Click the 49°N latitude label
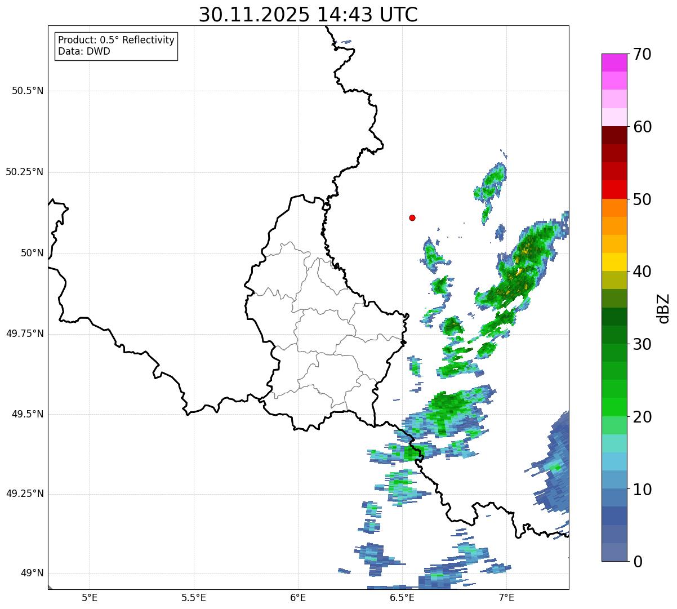This screenshot has height=609, width=677. 32,574
